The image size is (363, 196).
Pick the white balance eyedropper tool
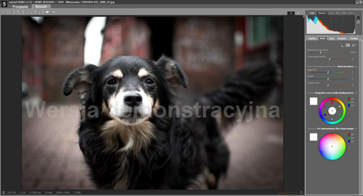[x=341, y=45]
